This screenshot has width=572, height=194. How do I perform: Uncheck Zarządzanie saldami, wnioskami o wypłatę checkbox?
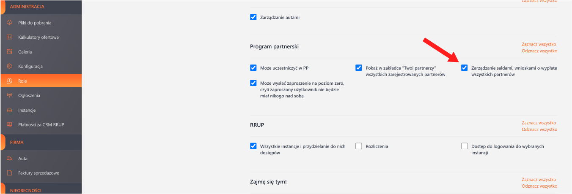coord(464,67)
